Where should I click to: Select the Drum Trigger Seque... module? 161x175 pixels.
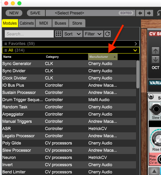69,100
